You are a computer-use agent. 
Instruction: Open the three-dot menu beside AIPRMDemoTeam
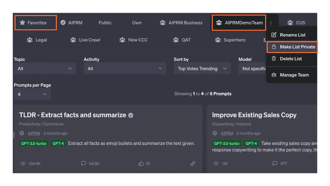coord(271,23)
